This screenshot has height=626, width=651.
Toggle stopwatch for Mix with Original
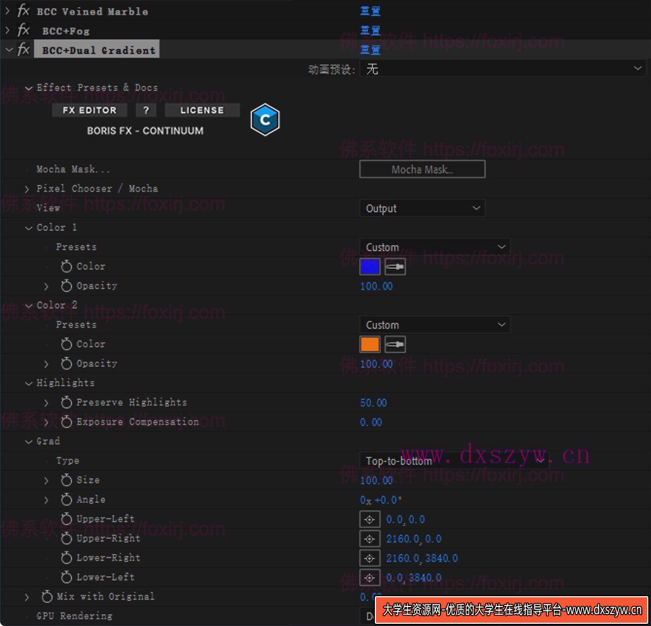coord(47,597)
